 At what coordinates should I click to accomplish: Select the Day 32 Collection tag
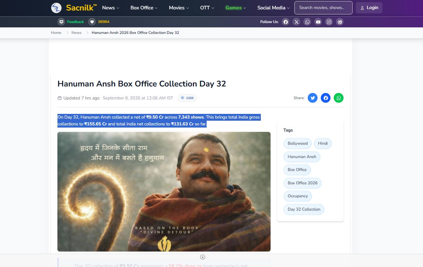click(304, 209)
